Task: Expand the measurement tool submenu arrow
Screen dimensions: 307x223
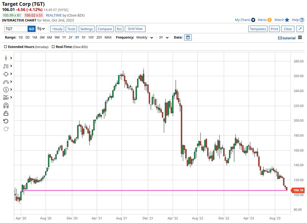Action: tap(11, 97)
